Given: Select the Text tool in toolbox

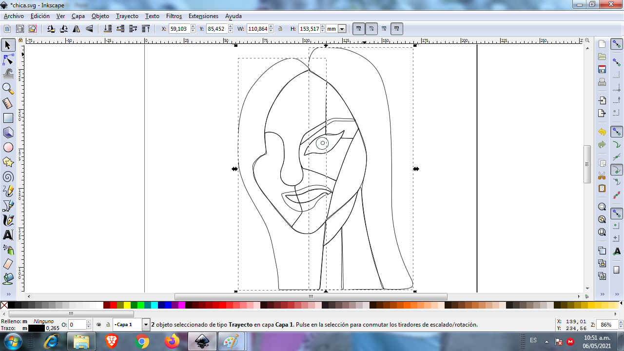Looking at the screenshot, I should pyautogui.click(x=8, y=235).
